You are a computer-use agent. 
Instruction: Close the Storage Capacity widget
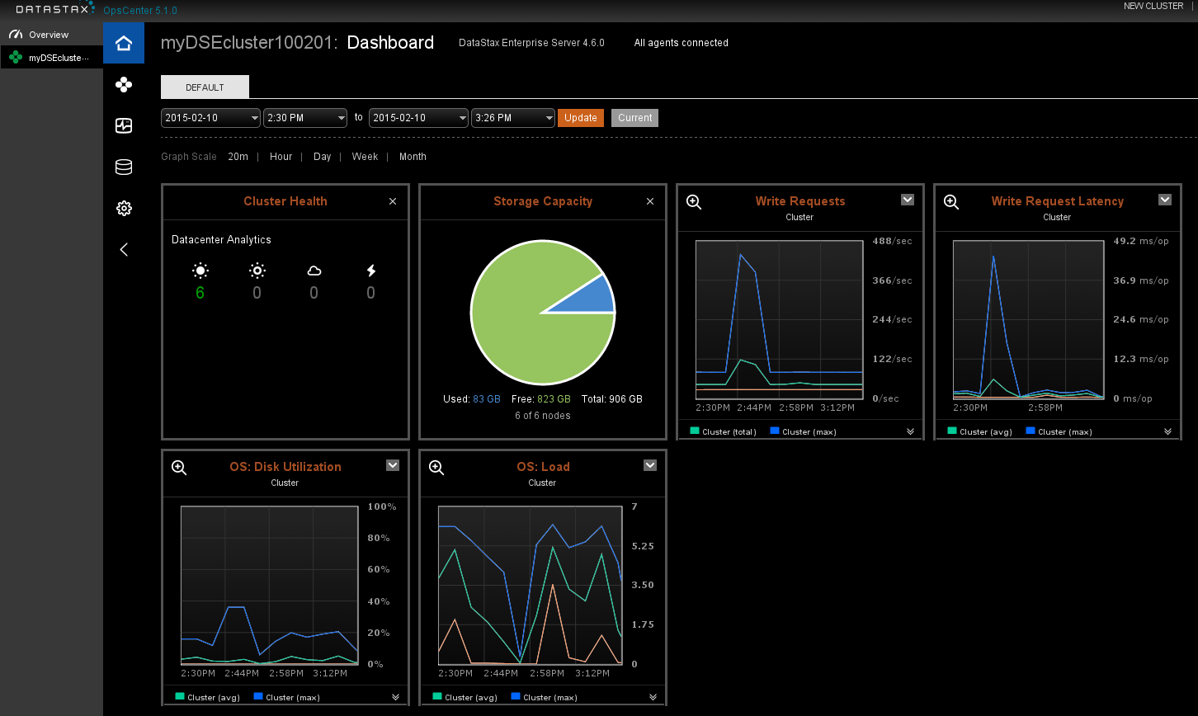point(650,201)
